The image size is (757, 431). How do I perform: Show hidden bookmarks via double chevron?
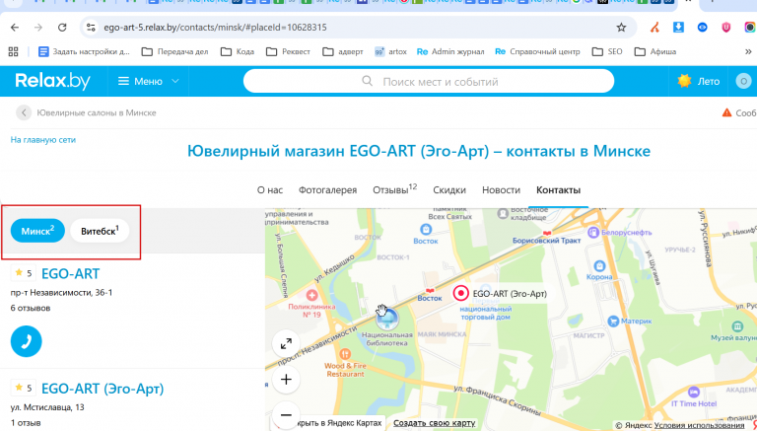pyautogui.click(x=748, y=51)
